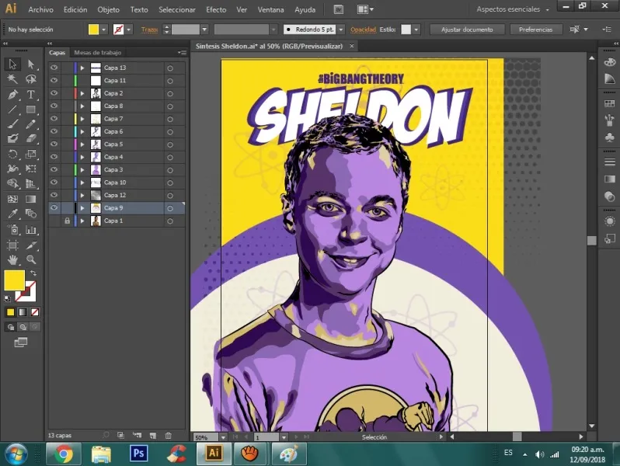This screenshot has height=466, width=620.
Task: Select the Zoom tool
Action: pyautogui.click(x=31, y=259)
